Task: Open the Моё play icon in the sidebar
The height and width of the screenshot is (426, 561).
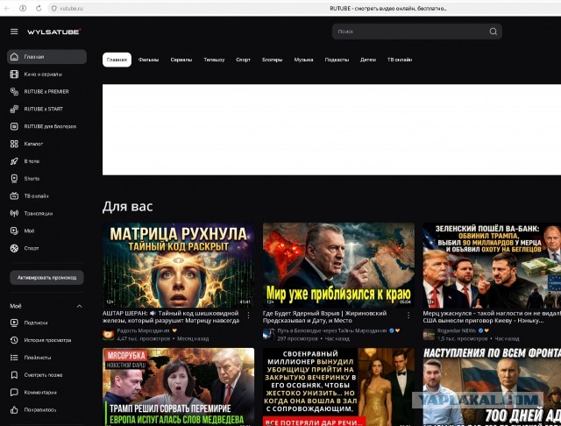Action: pyautogui.click(x=14, y=231)
